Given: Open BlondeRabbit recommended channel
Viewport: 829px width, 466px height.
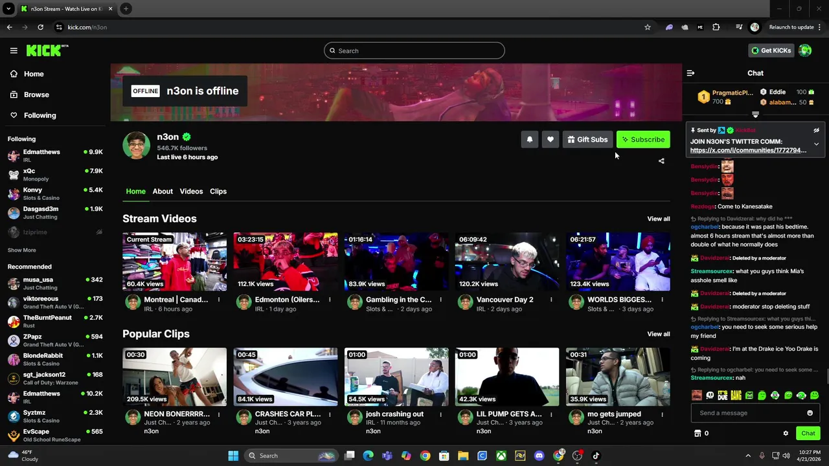Looking at the screenshot, I should coord(55,360).
